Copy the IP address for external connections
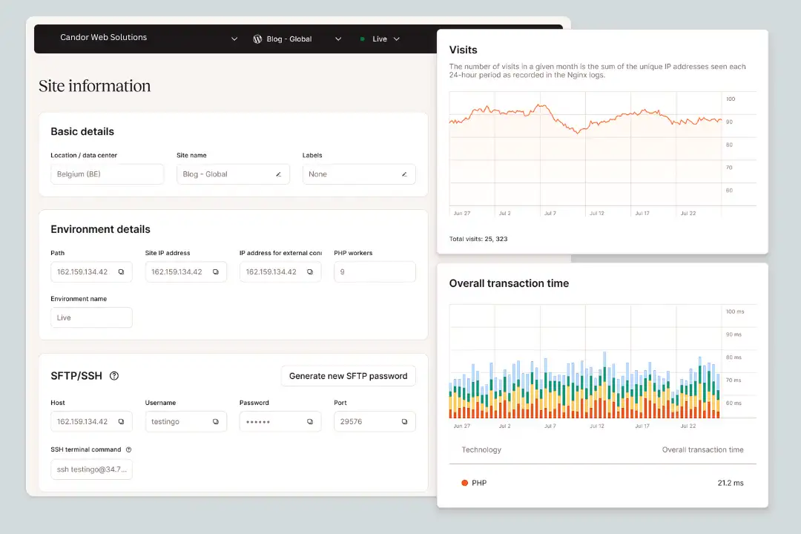This screenshot has width=801, height=534. (310, 272)
